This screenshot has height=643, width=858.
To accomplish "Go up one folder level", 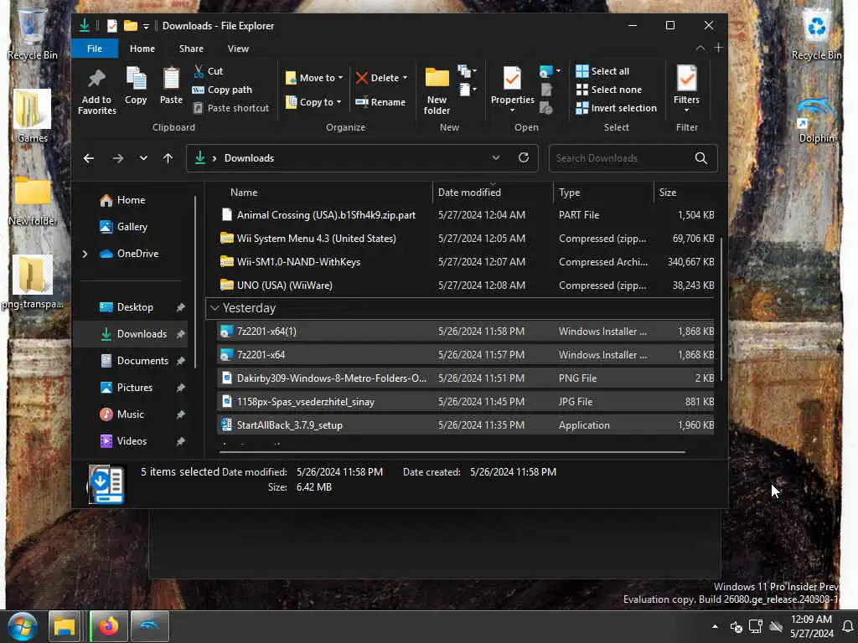I will 168,158.
